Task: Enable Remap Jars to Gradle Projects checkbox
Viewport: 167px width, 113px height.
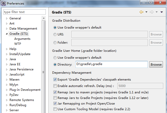Action: coord(55,98)
